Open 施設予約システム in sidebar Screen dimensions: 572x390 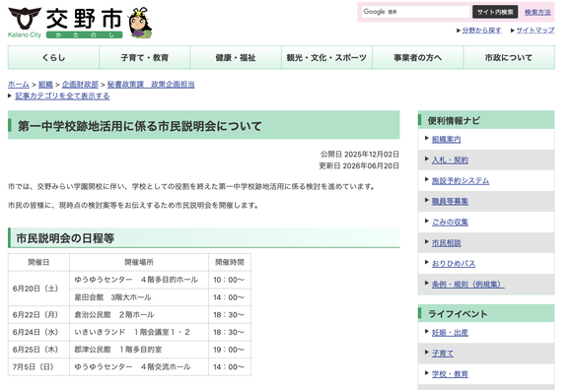pos(461,181)
